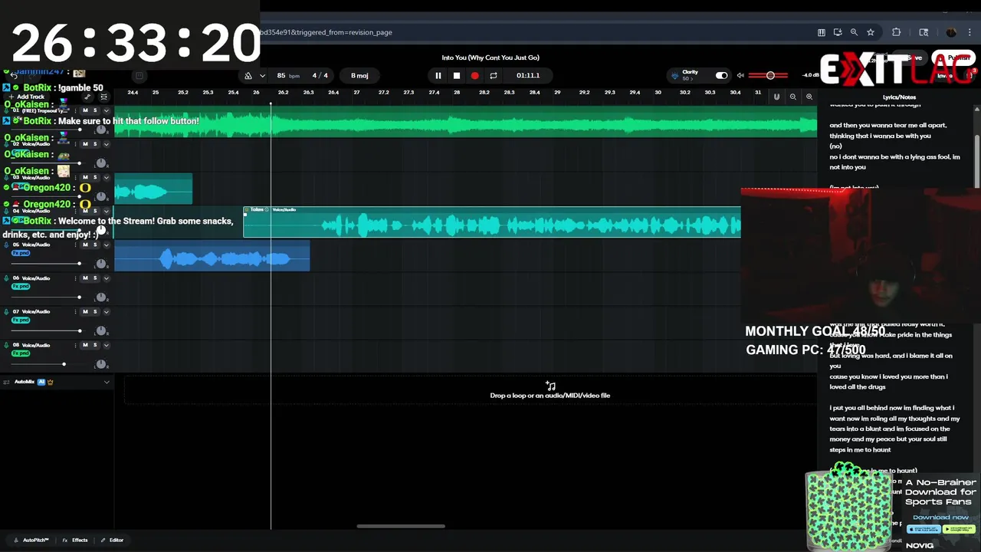Click Fx pnd button on track 06
Image resolution: width=981 pixels, height=552 pixels.
tap(21, 287)
